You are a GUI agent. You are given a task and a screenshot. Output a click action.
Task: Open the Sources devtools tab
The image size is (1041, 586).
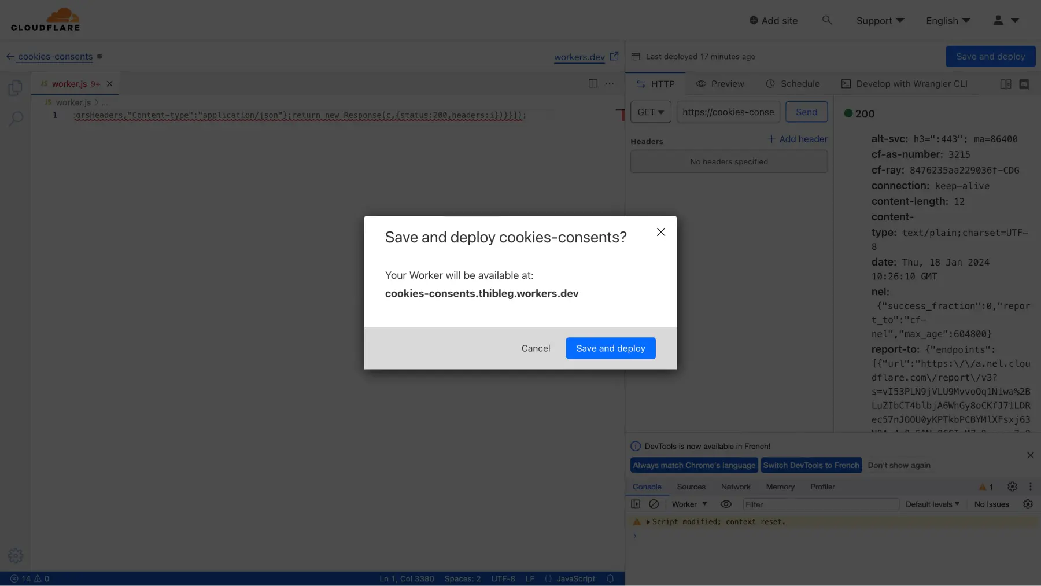[x=691, y=487]
